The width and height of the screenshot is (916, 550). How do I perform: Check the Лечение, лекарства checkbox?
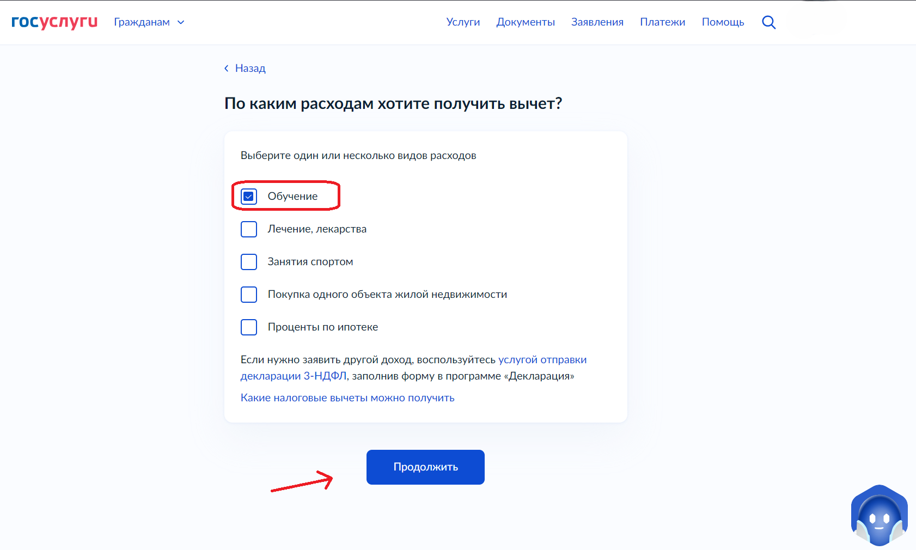249,229
